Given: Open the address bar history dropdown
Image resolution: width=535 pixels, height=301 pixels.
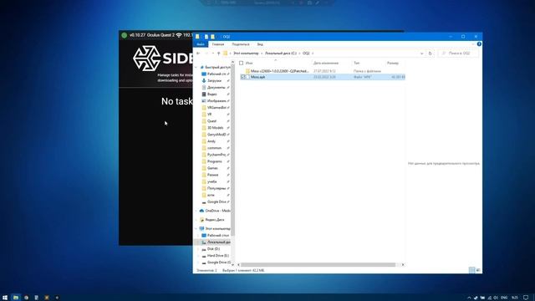Looking at the screenshot, I should pos(421,54).
